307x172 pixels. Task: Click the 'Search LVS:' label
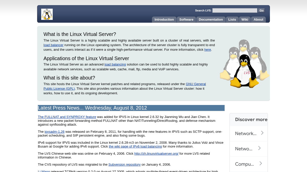203,10
